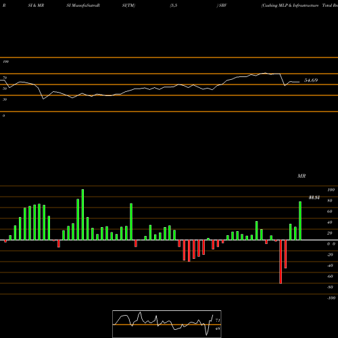Viewport: 338px width, 338px height.
Task: Click the 'SRV' ticker symbol in header
Action: point(223,5)
